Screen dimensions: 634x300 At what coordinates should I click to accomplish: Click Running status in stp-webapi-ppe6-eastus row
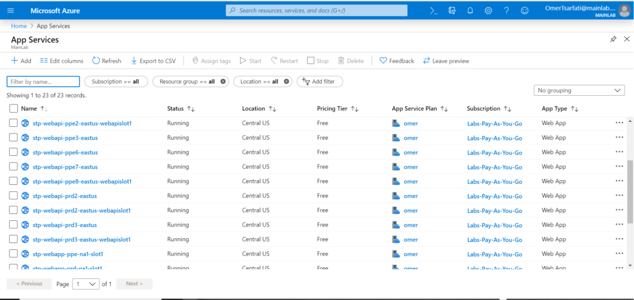178,152
